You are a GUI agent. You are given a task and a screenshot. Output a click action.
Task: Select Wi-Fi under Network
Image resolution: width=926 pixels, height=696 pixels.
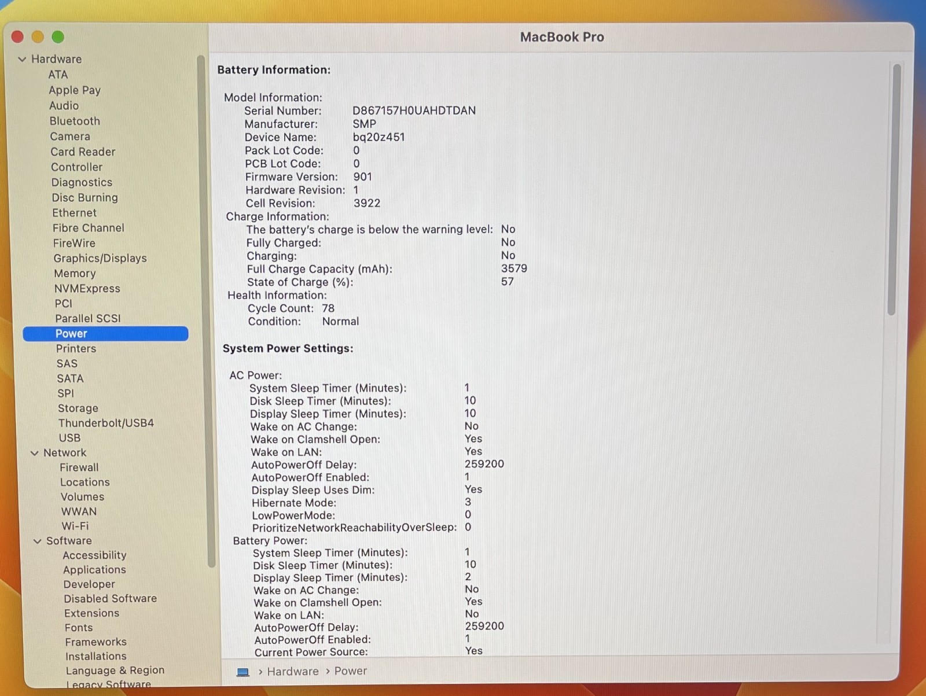(75, 526)
